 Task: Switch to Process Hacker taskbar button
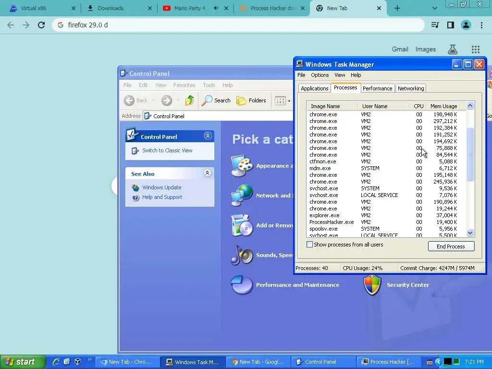(x=388, y=362)
